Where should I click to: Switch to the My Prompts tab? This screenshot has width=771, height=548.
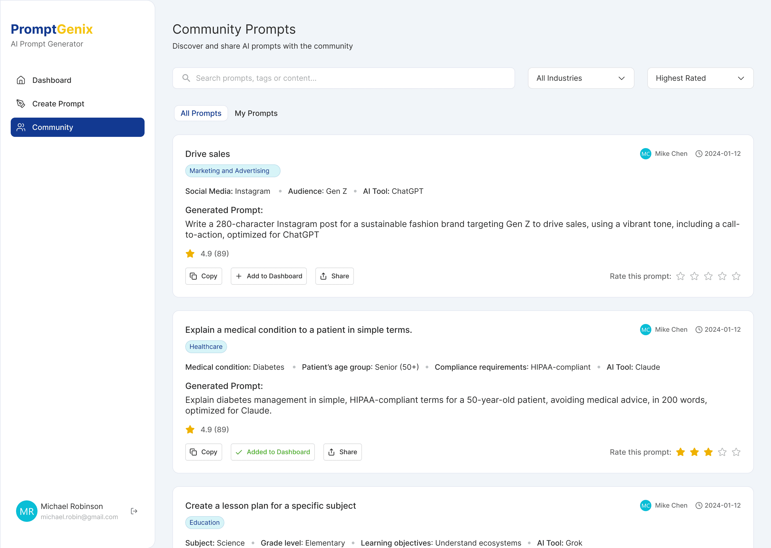pyautogui.click(x=256, y=113)
